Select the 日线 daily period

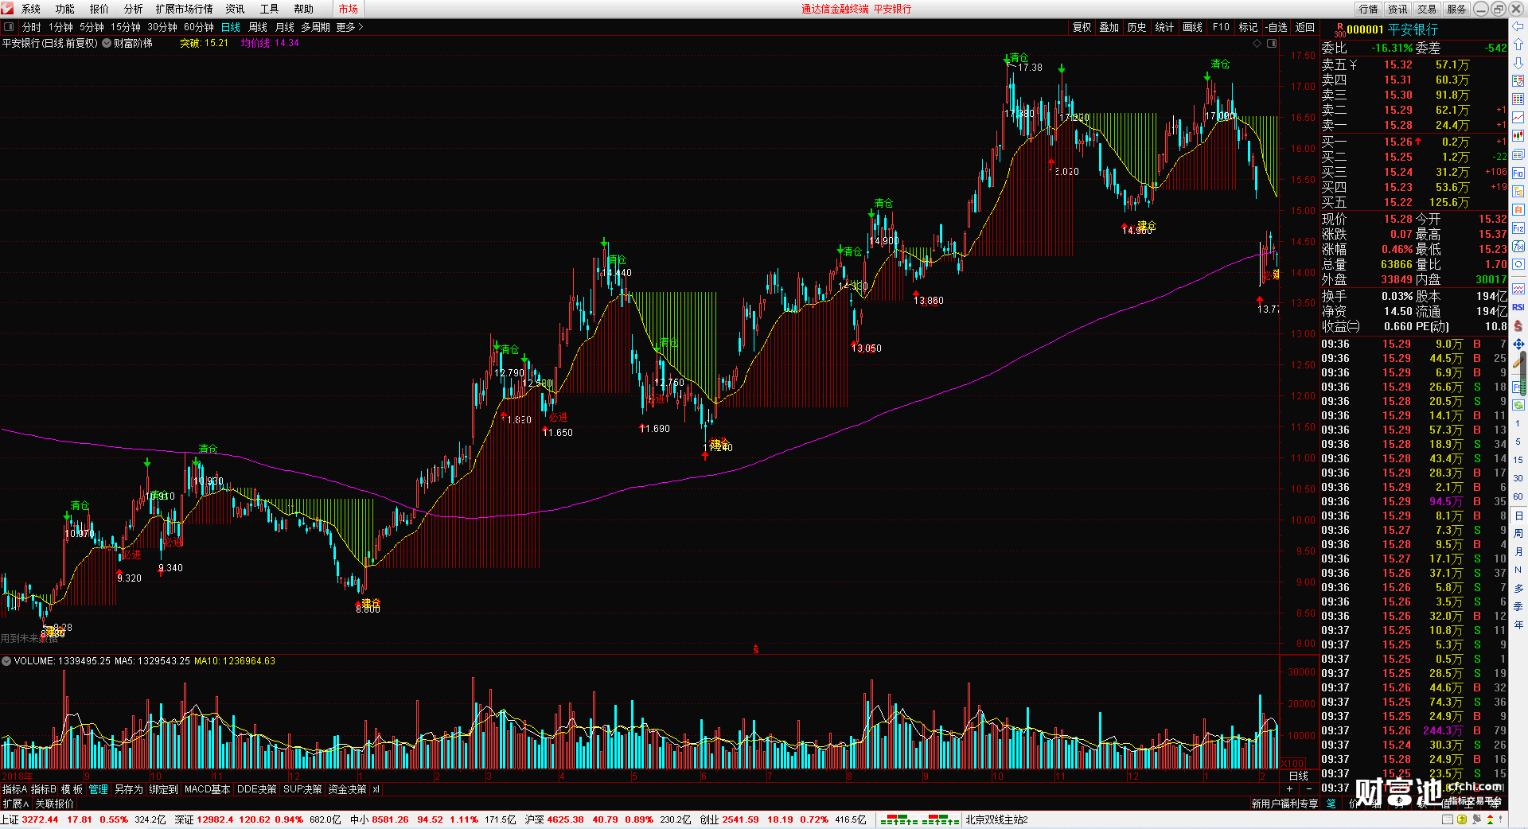tap(231, 27)
